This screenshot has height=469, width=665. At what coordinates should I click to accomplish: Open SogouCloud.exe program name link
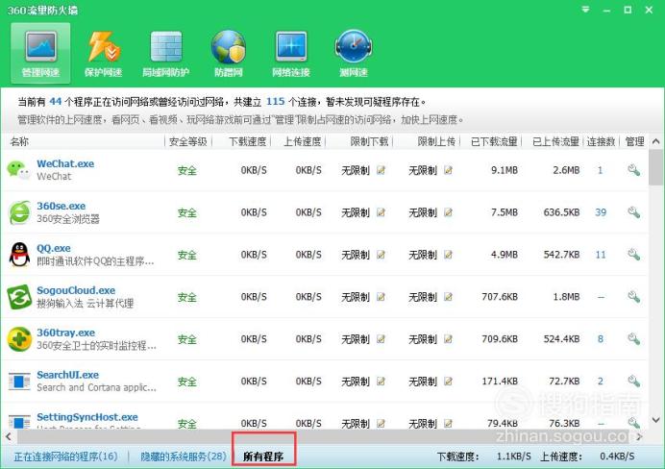pyautogui.click(x=76, y=290)
